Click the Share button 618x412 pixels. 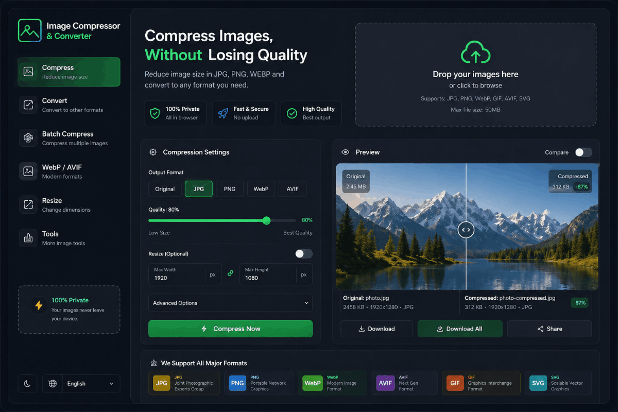(x=550, y=329)
